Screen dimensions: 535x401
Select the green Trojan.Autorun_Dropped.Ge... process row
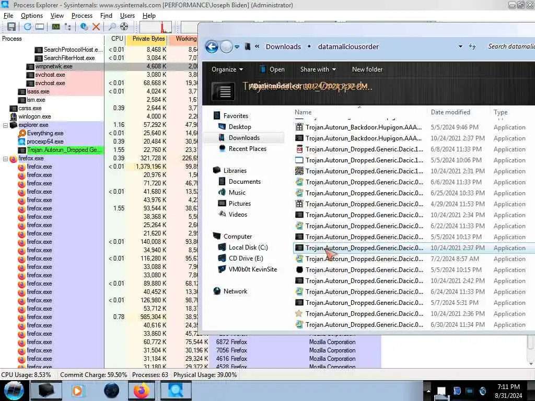click(64, 150)
